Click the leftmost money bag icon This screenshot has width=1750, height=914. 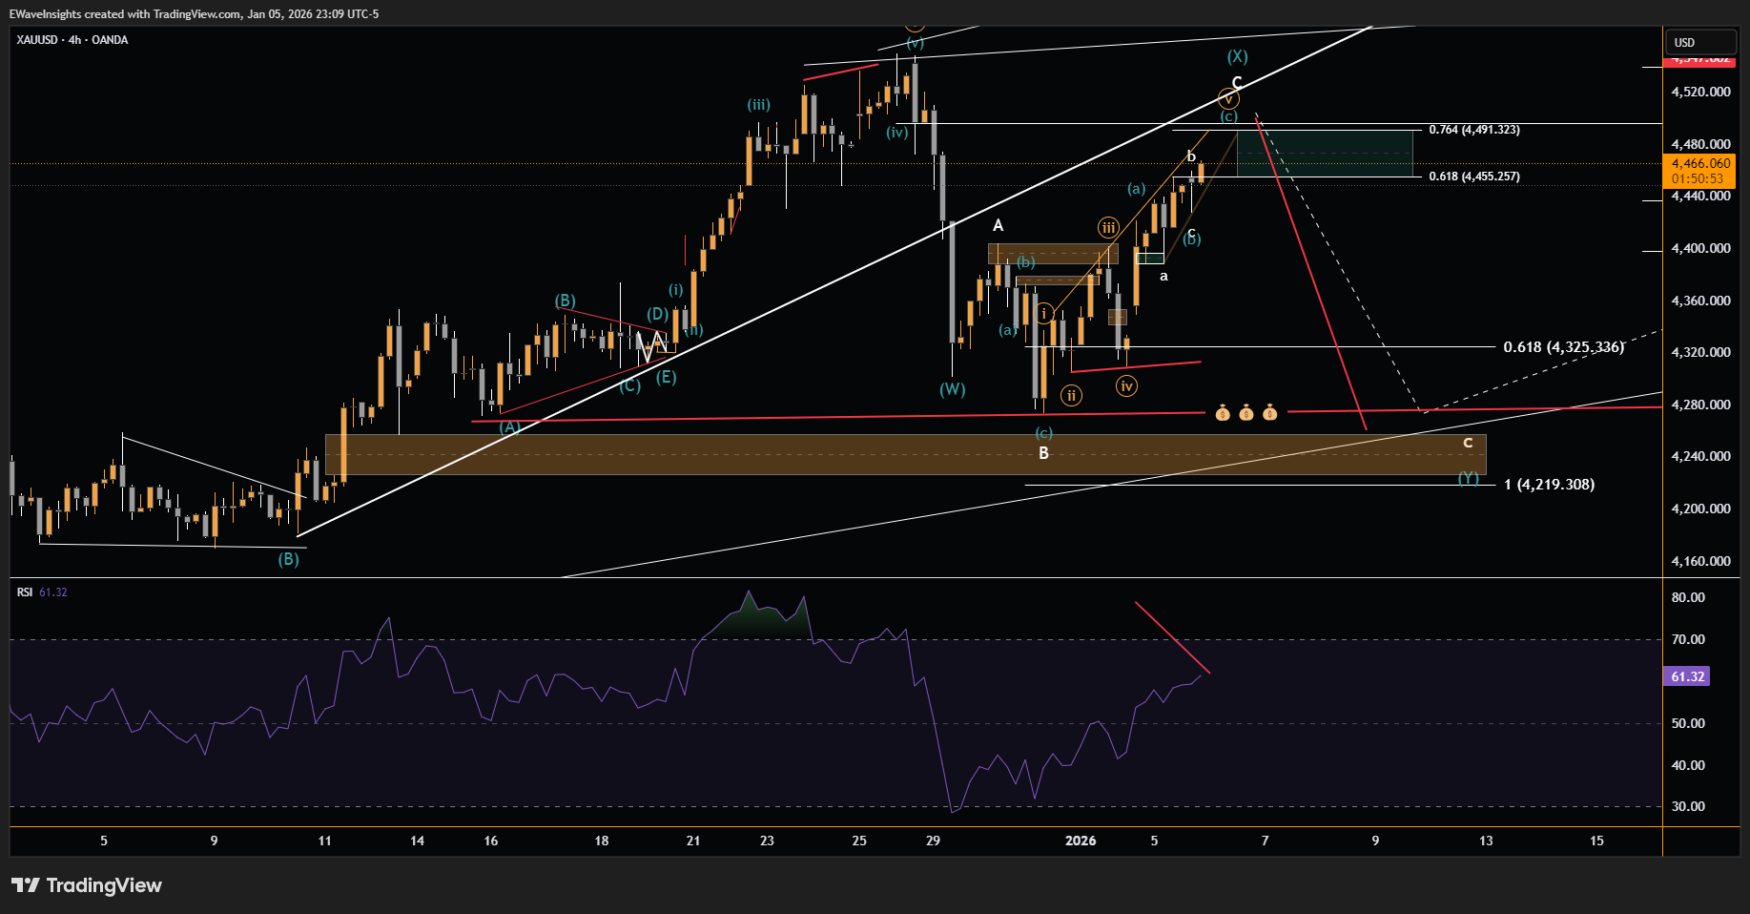pos(1223,413)
